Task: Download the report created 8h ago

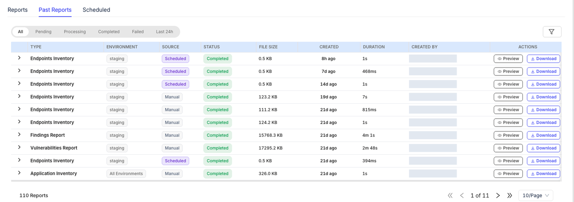Action: [x=544, y=59]
